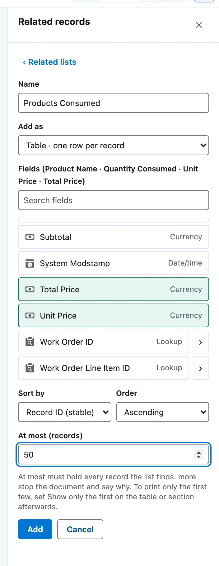Close the Related records panel
Image resolution: width=219 pixels, height=566 pixels.
click(x=199, y=25)
